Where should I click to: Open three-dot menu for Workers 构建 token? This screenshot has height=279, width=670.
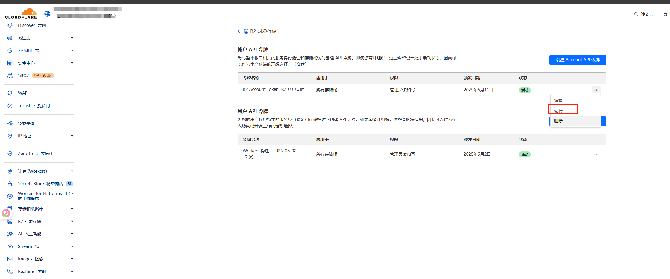(596, 154)
